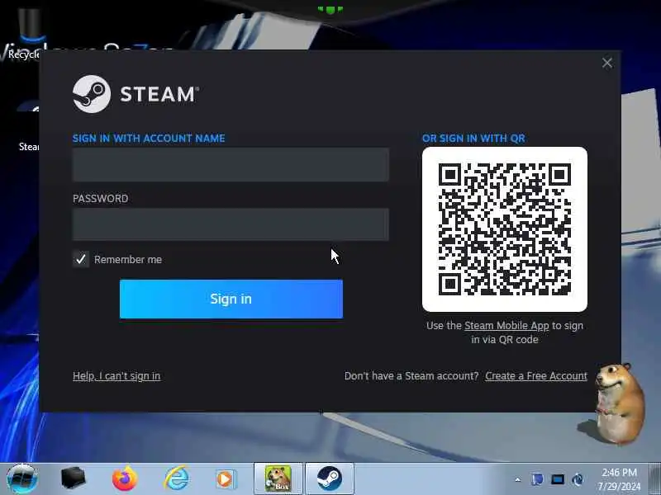Launch Firefox from the taskbar
Viewport: 661px width, 495px height.
125,478
